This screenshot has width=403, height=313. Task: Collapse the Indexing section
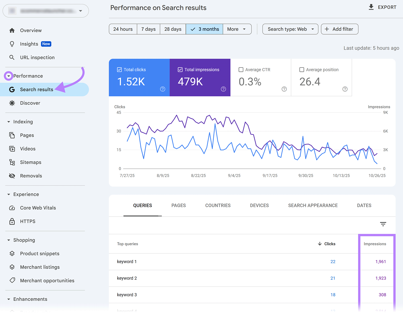click(9, 122)
